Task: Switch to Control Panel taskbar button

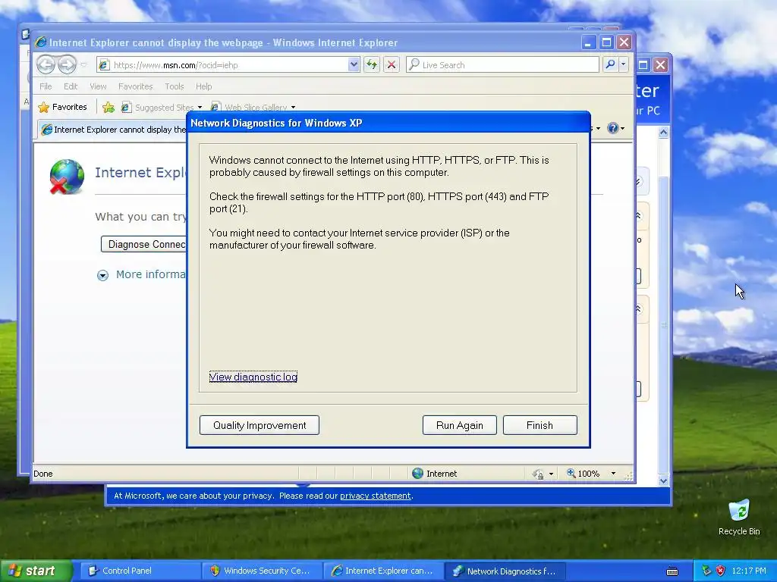Action: point(140,571)
